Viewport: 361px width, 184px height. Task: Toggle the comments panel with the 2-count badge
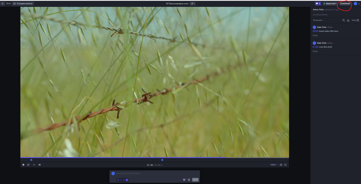pos(318,4)
